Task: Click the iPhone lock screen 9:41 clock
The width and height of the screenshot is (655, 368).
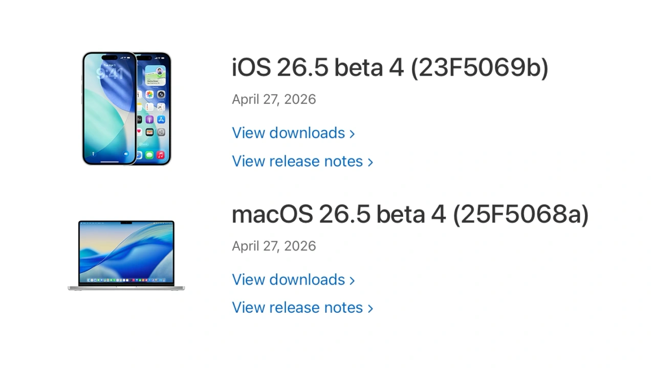Action: pyautogui.click(x=110, y=74)
